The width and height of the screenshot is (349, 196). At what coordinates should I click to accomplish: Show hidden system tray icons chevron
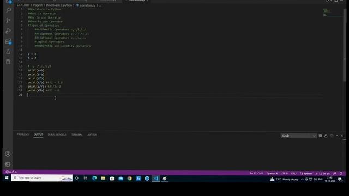pos(302,179)
